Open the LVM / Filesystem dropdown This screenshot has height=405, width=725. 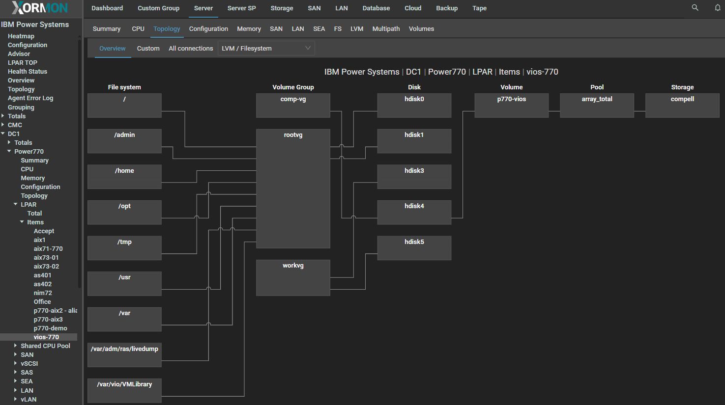(266, 48)
